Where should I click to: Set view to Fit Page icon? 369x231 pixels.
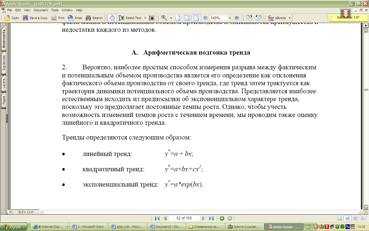pos(187,18)
